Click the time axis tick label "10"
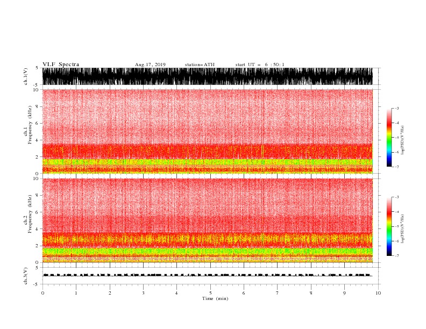This screenshot has width=426, height=329. pos(378,293)
